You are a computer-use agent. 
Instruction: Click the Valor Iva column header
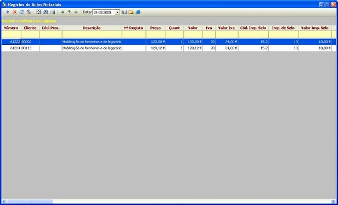click(x=226, y=28)
